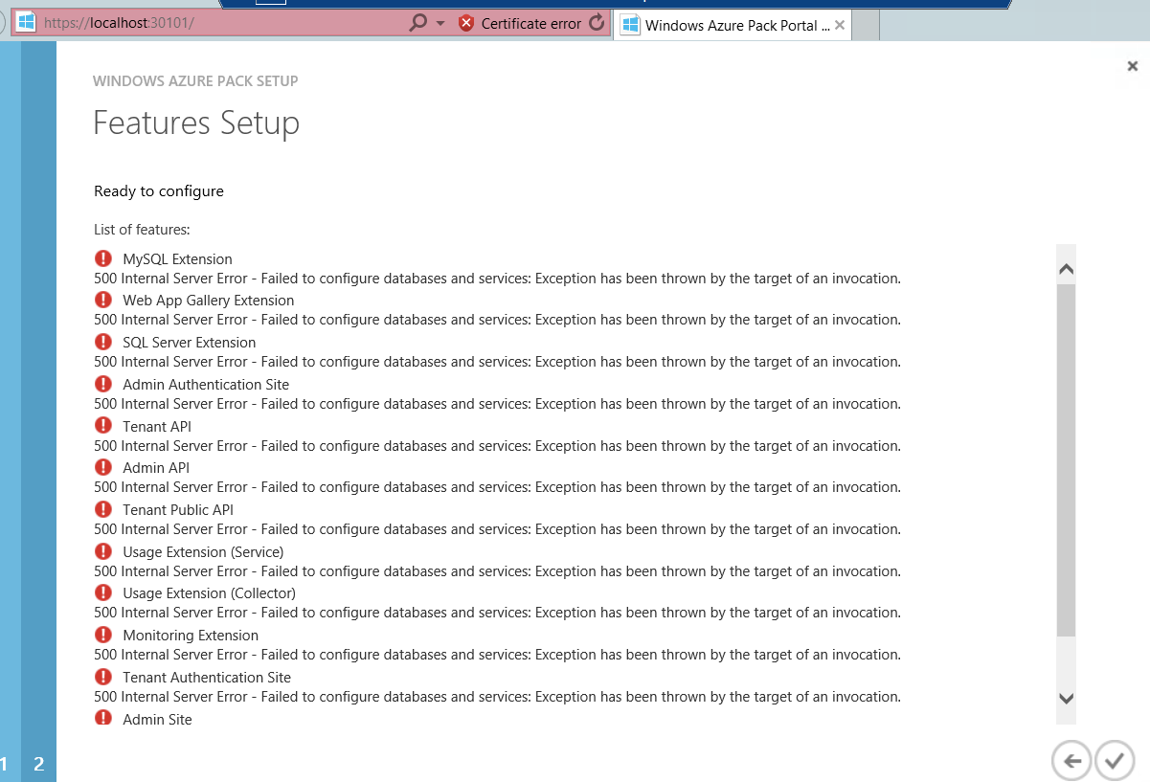Click the Tenant API label
The image size is (1150, 782).
[x=157, y=426]
